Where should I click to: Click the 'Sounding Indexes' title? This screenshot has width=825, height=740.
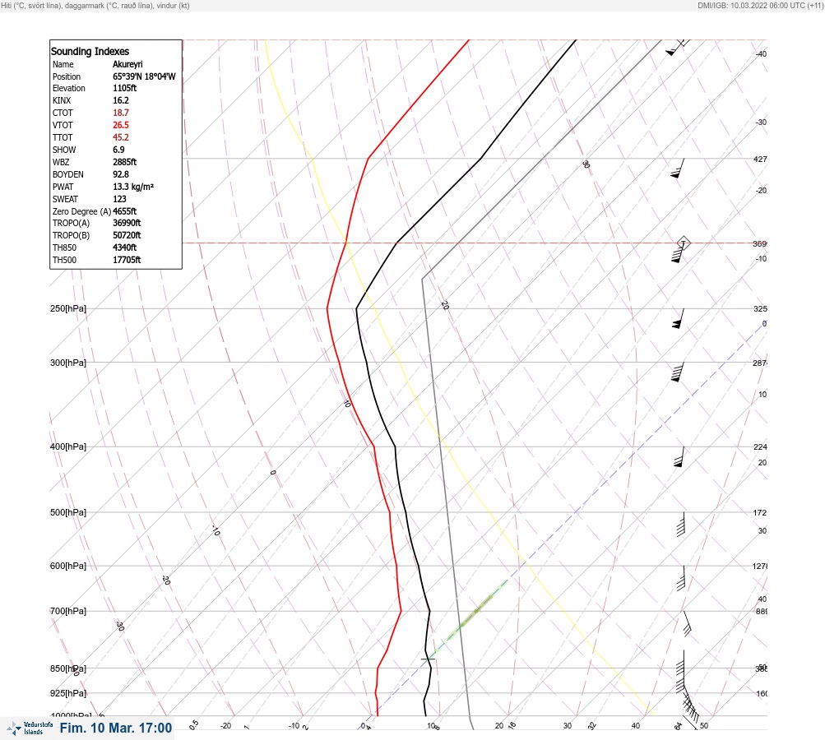point(90,51)
